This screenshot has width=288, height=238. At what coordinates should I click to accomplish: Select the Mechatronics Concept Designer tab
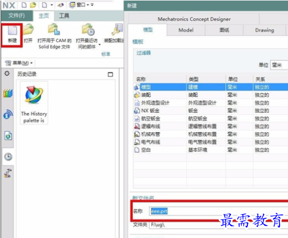194,19
